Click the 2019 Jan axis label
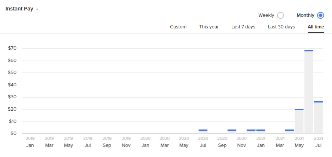This screenshot has width=332, height=157. pyautogui.click(x=30, y=142)
